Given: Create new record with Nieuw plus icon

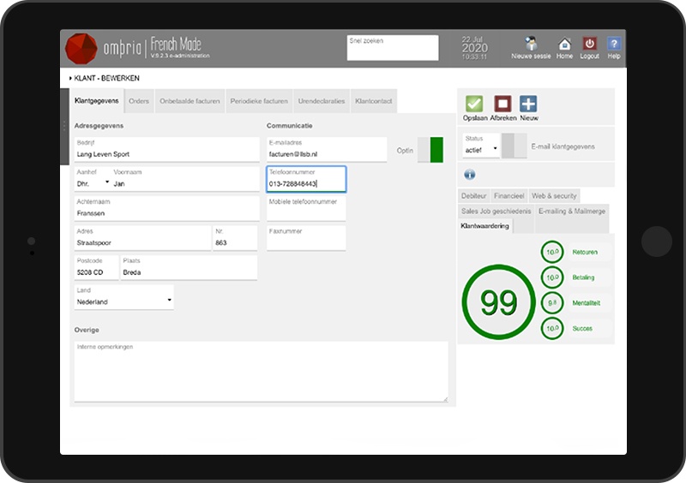Looking at the screenshot, I should coord(528,104).
